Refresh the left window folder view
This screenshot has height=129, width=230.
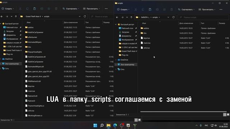point(85,16)
